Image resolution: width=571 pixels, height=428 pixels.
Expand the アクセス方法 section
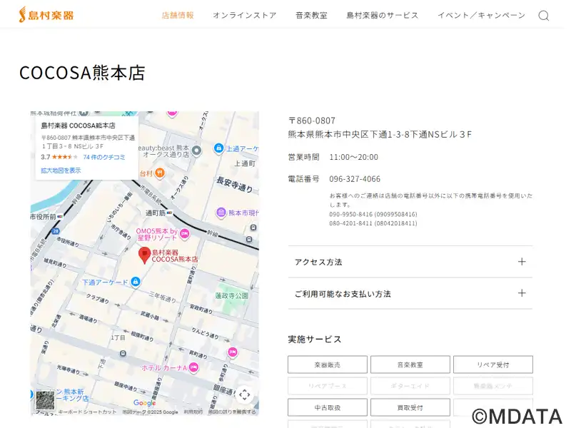pos(410,262)
